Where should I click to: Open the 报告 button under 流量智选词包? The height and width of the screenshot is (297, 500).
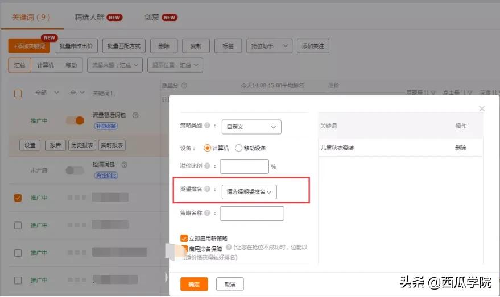click(x=56, y=145)
